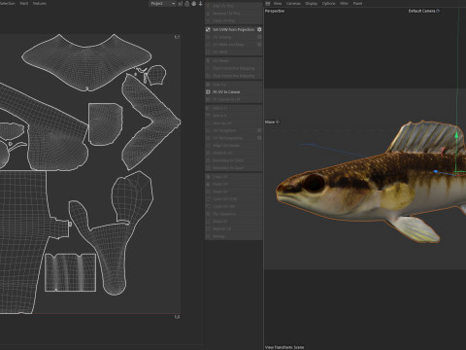
Task: Run the UV Straighten command
Action: point(224,130)
